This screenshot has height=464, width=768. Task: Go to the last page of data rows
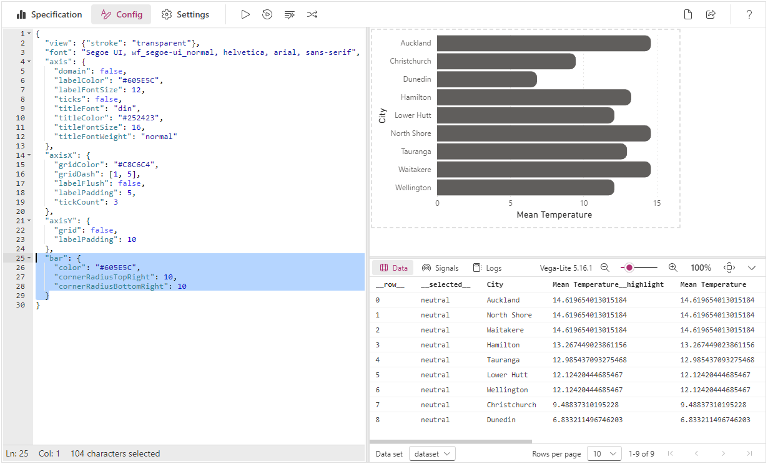pos(749,453)
